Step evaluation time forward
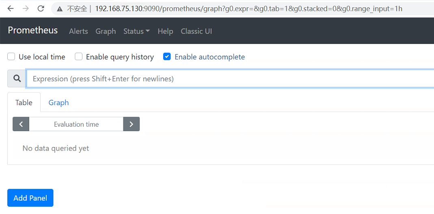This screenshot has width=434, height=214. click(x=131, y=124)
